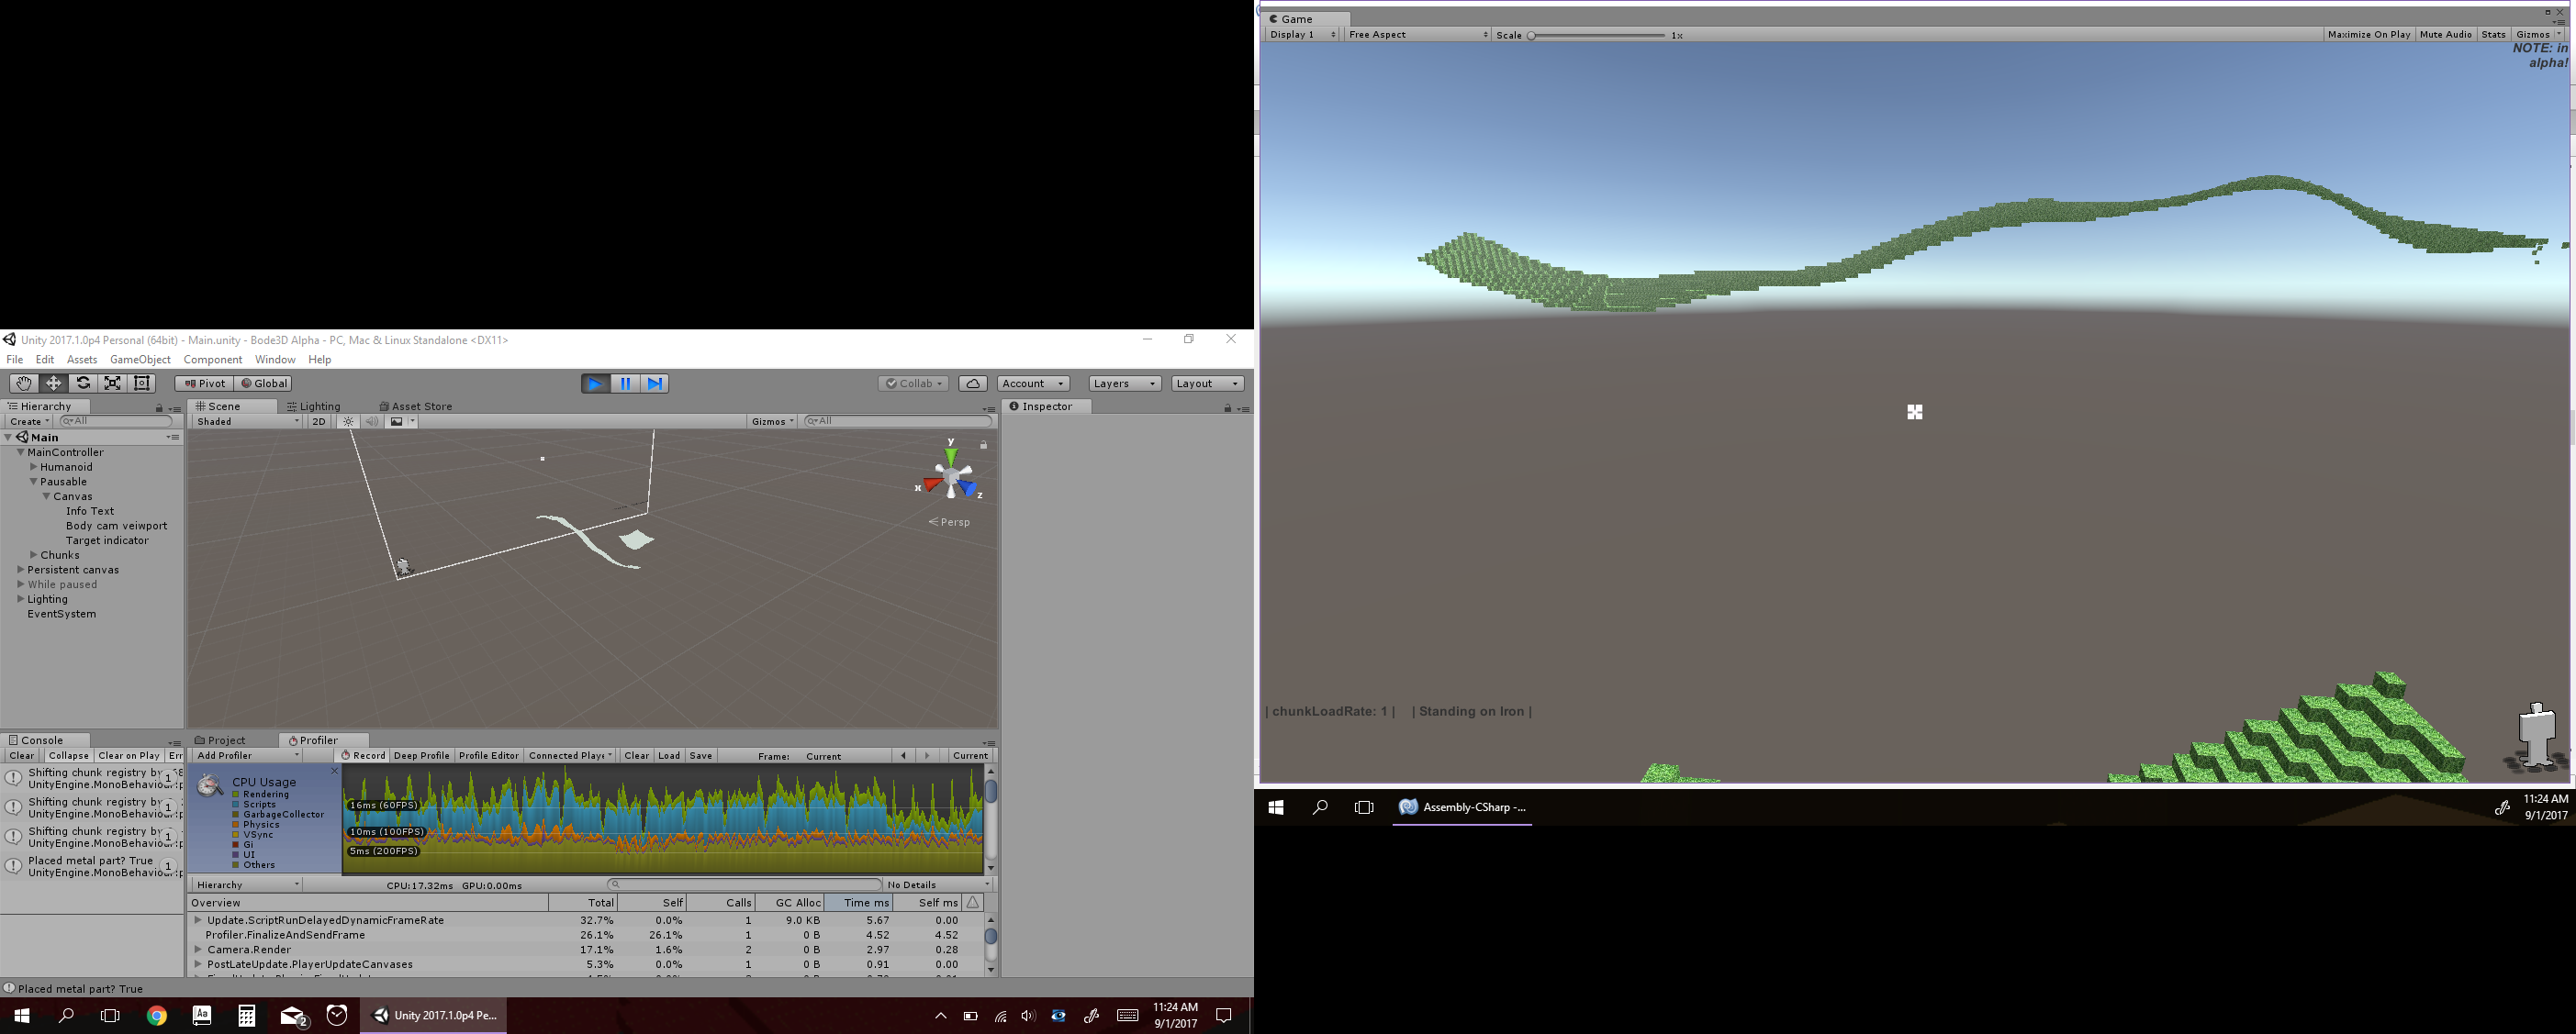Image resolution: width=2576 pixels, height=1034 pixels.
Task: Enable Maximize On Play option
Action: pyautogui.click(x=2368, y=35)
